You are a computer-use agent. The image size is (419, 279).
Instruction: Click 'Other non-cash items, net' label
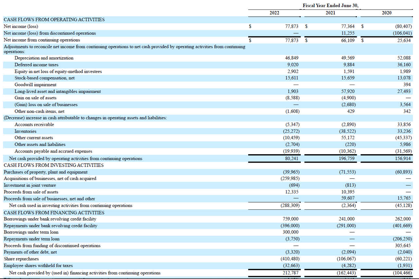click(x=39, y=111)
